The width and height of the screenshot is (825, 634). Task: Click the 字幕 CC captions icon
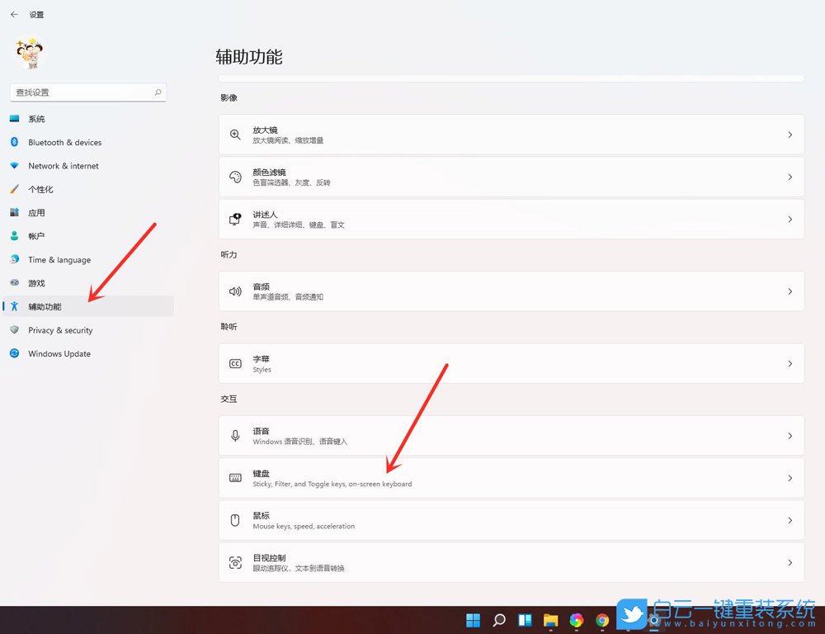pos(235,363)
